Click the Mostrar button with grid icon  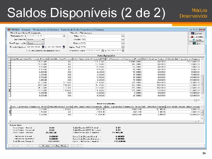click(196, 33)
